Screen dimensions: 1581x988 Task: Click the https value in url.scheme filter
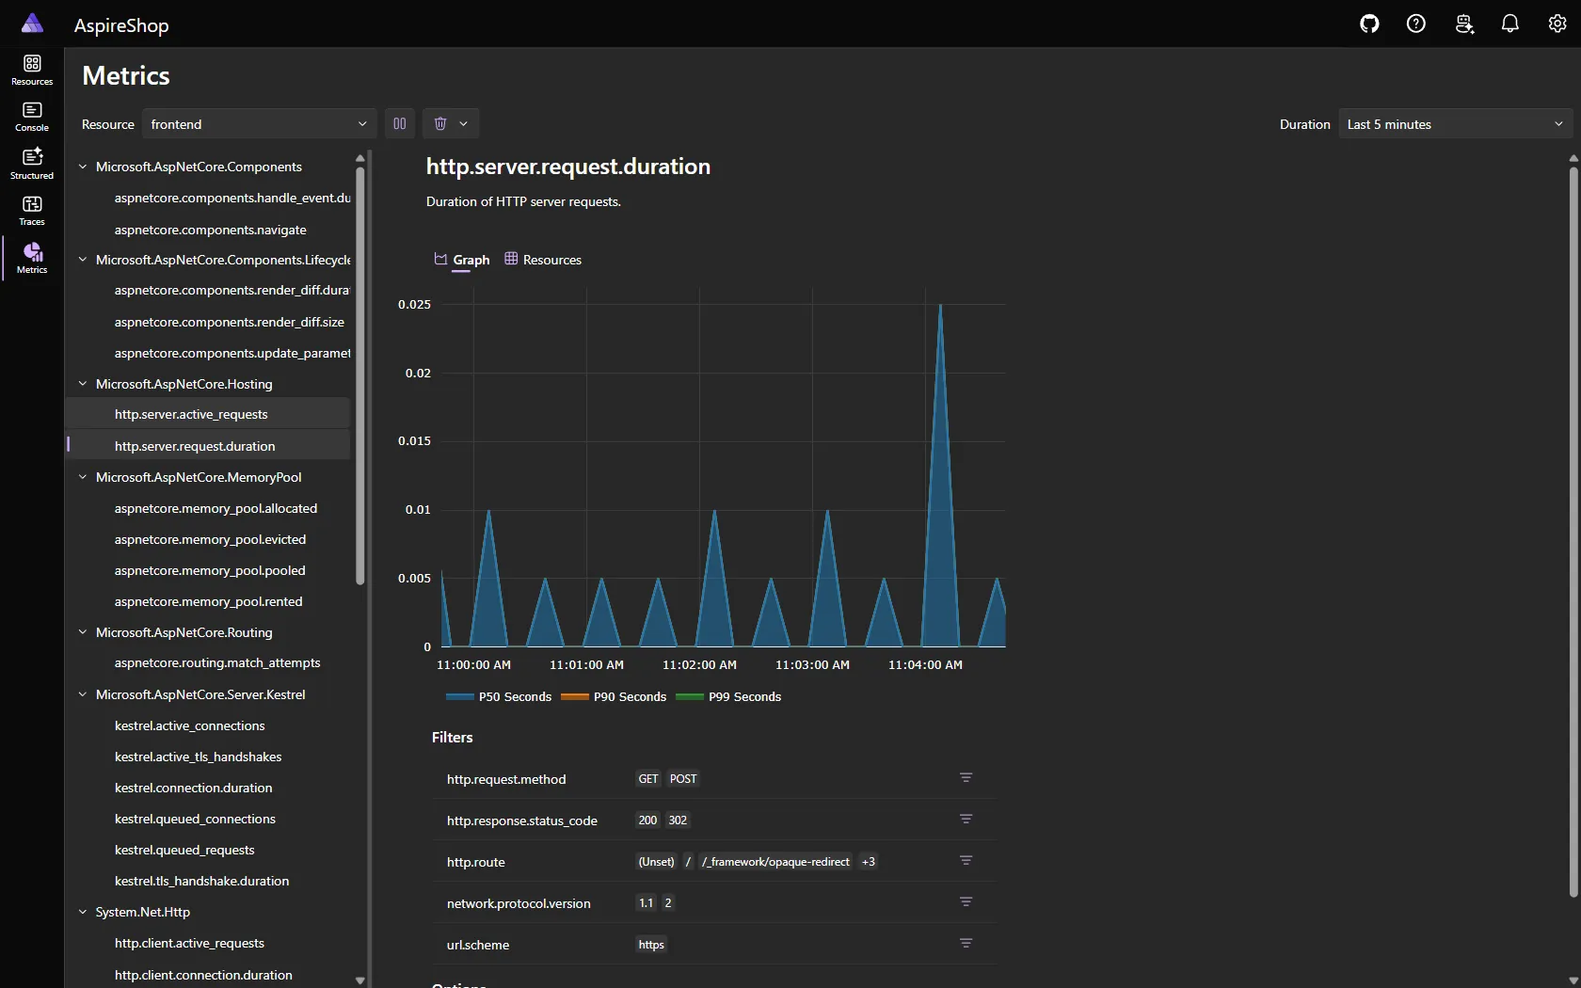coord(651,944)
